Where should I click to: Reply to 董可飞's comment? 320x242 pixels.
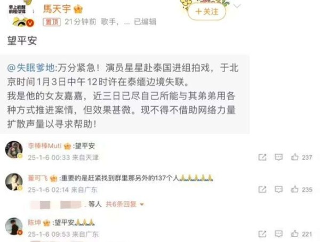278,189
